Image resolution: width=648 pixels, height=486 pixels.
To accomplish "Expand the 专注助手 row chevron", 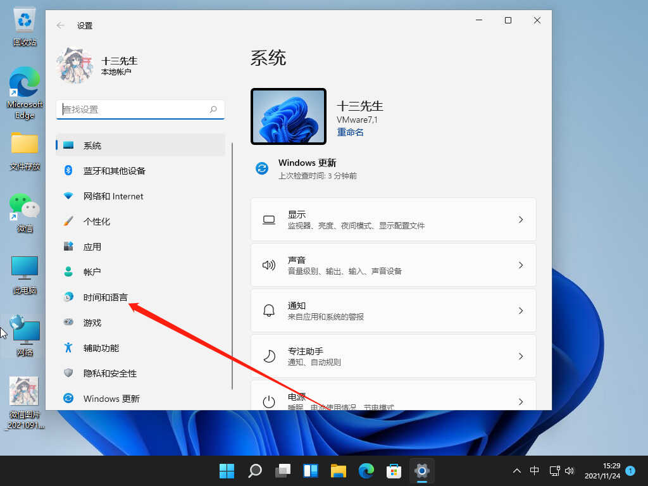I will [x=521, y=356].
